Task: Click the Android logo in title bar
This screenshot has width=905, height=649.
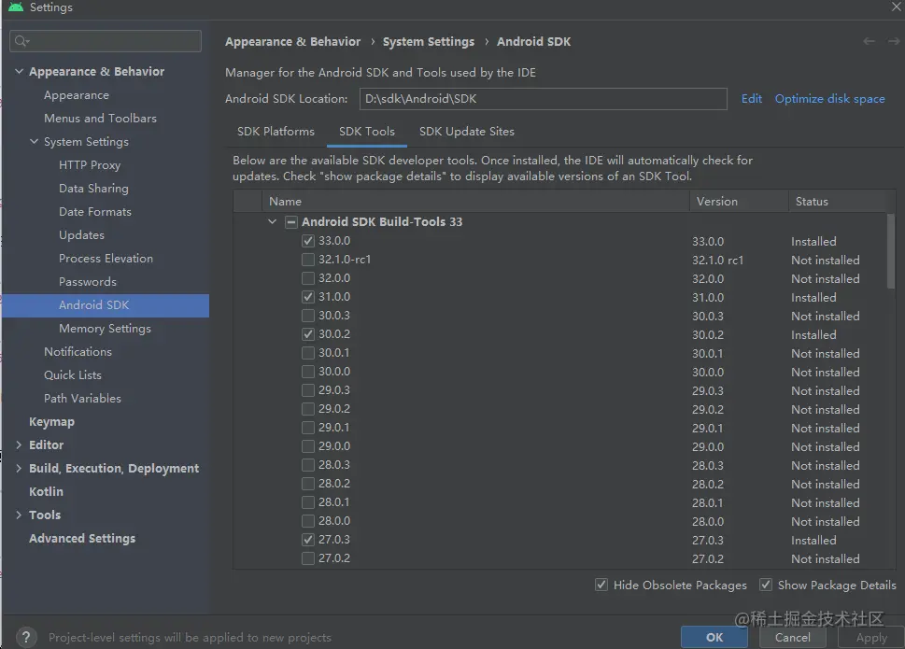Action: [15, 7]
